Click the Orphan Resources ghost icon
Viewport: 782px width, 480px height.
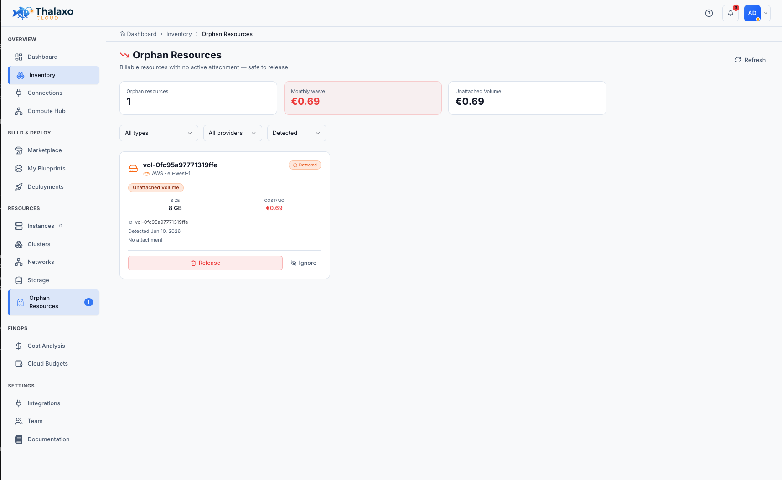click(x=21, y=302)
